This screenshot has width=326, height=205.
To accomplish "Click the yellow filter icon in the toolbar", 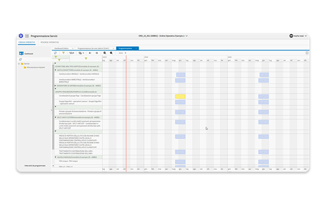I will pos(63,53).
